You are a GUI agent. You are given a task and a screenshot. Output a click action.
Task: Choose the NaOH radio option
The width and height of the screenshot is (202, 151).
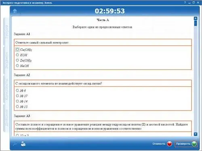[17, 65]
